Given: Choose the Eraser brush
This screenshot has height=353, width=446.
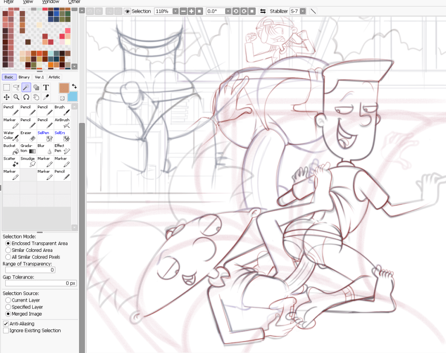Looking at the screenshot, I should click(28, 136).
